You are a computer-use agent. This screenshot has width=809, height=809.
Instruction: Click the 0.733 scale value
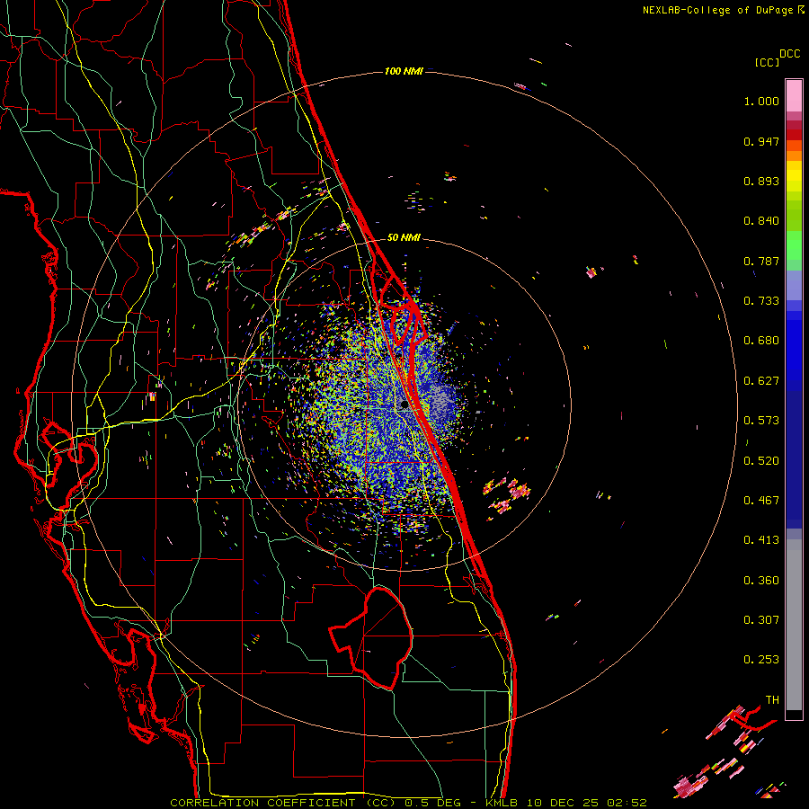click(x=761, y=301)
